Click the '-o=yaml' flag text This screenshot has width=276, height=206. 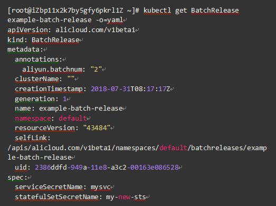pos(109,20)
